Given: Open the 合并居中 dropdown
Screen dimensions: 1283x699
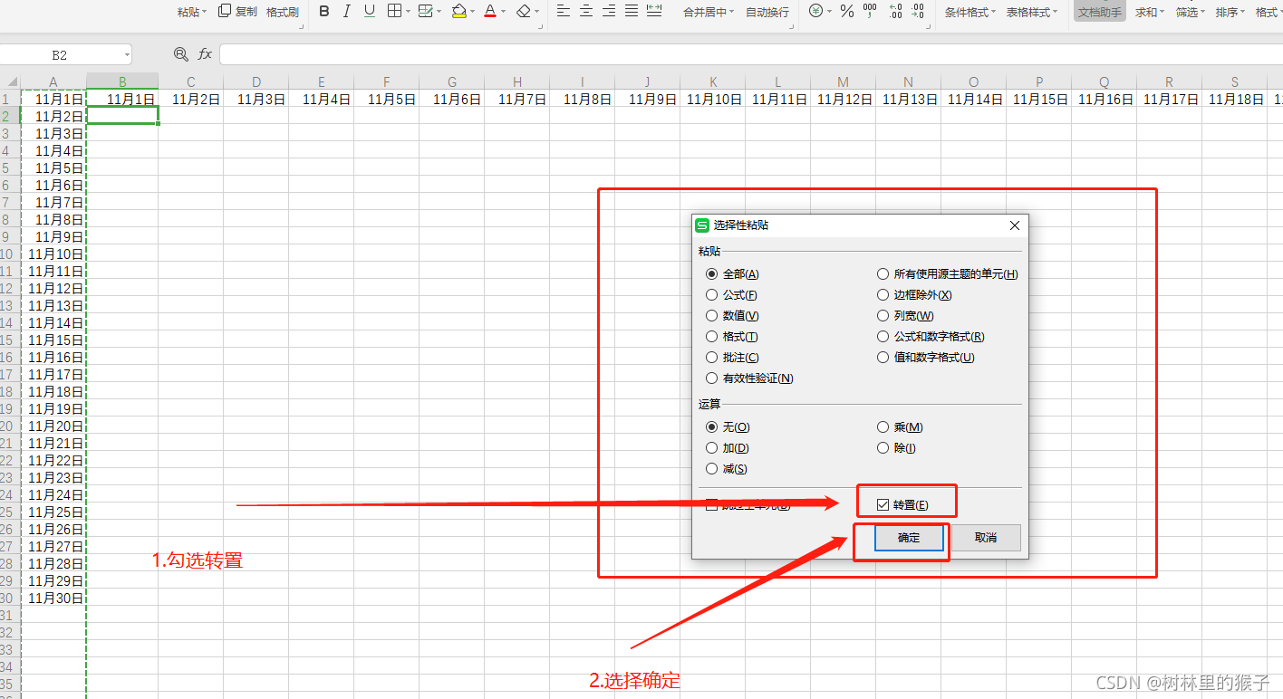Looking at the screenshot, I should click(x=709, y=12).
